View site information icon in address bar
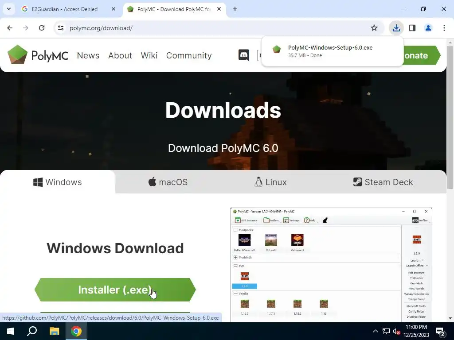 coord(60,28)
